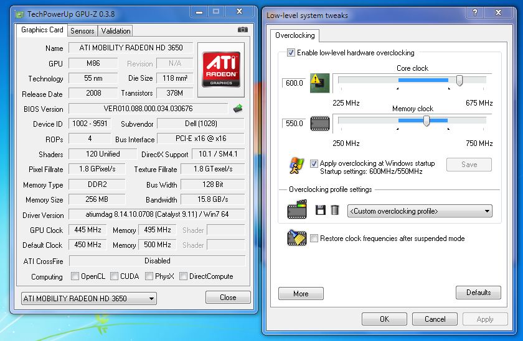
Task: Click the Technology 55 nm field
Action: coord(93,78)
